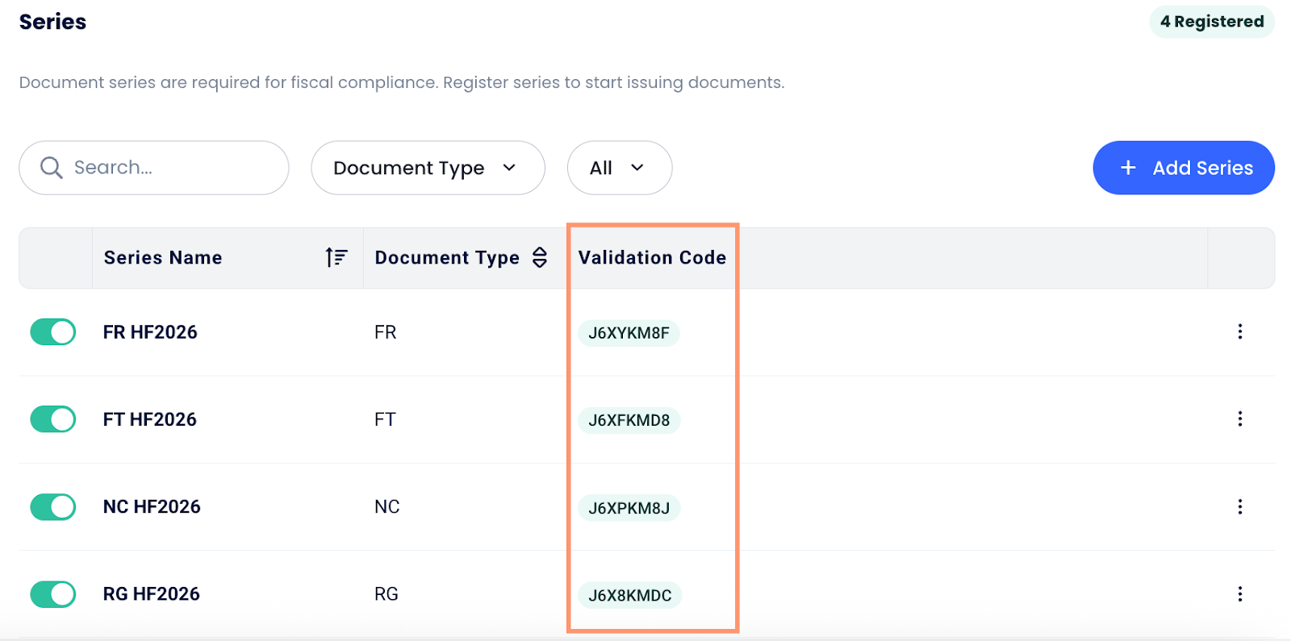Screen dimensions: 1291x641
Task: Click validation code J6X8KMDC badge
Action: (x=629, y=595)
